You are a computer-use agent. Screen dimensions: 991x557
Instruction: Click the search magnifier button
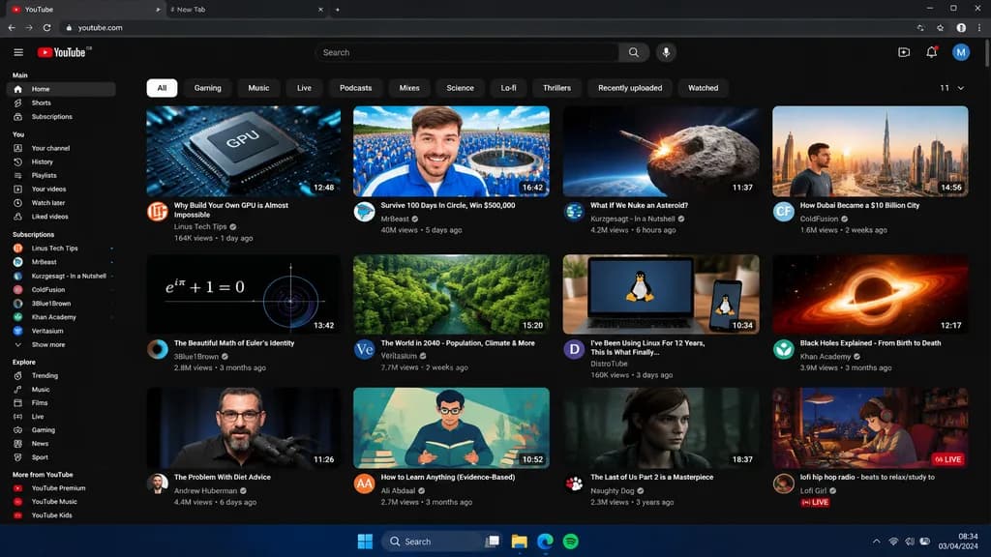pos(633,52)
